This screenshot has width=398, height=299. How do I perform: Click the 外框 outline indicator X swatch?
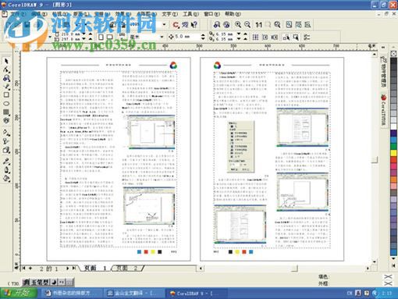pyautogui.click(x=388, y=283)
